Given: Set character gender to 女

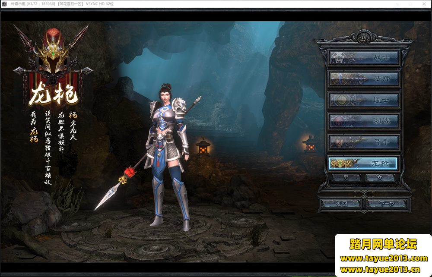Looking at the screenshot, I should (x=380, y=178).
